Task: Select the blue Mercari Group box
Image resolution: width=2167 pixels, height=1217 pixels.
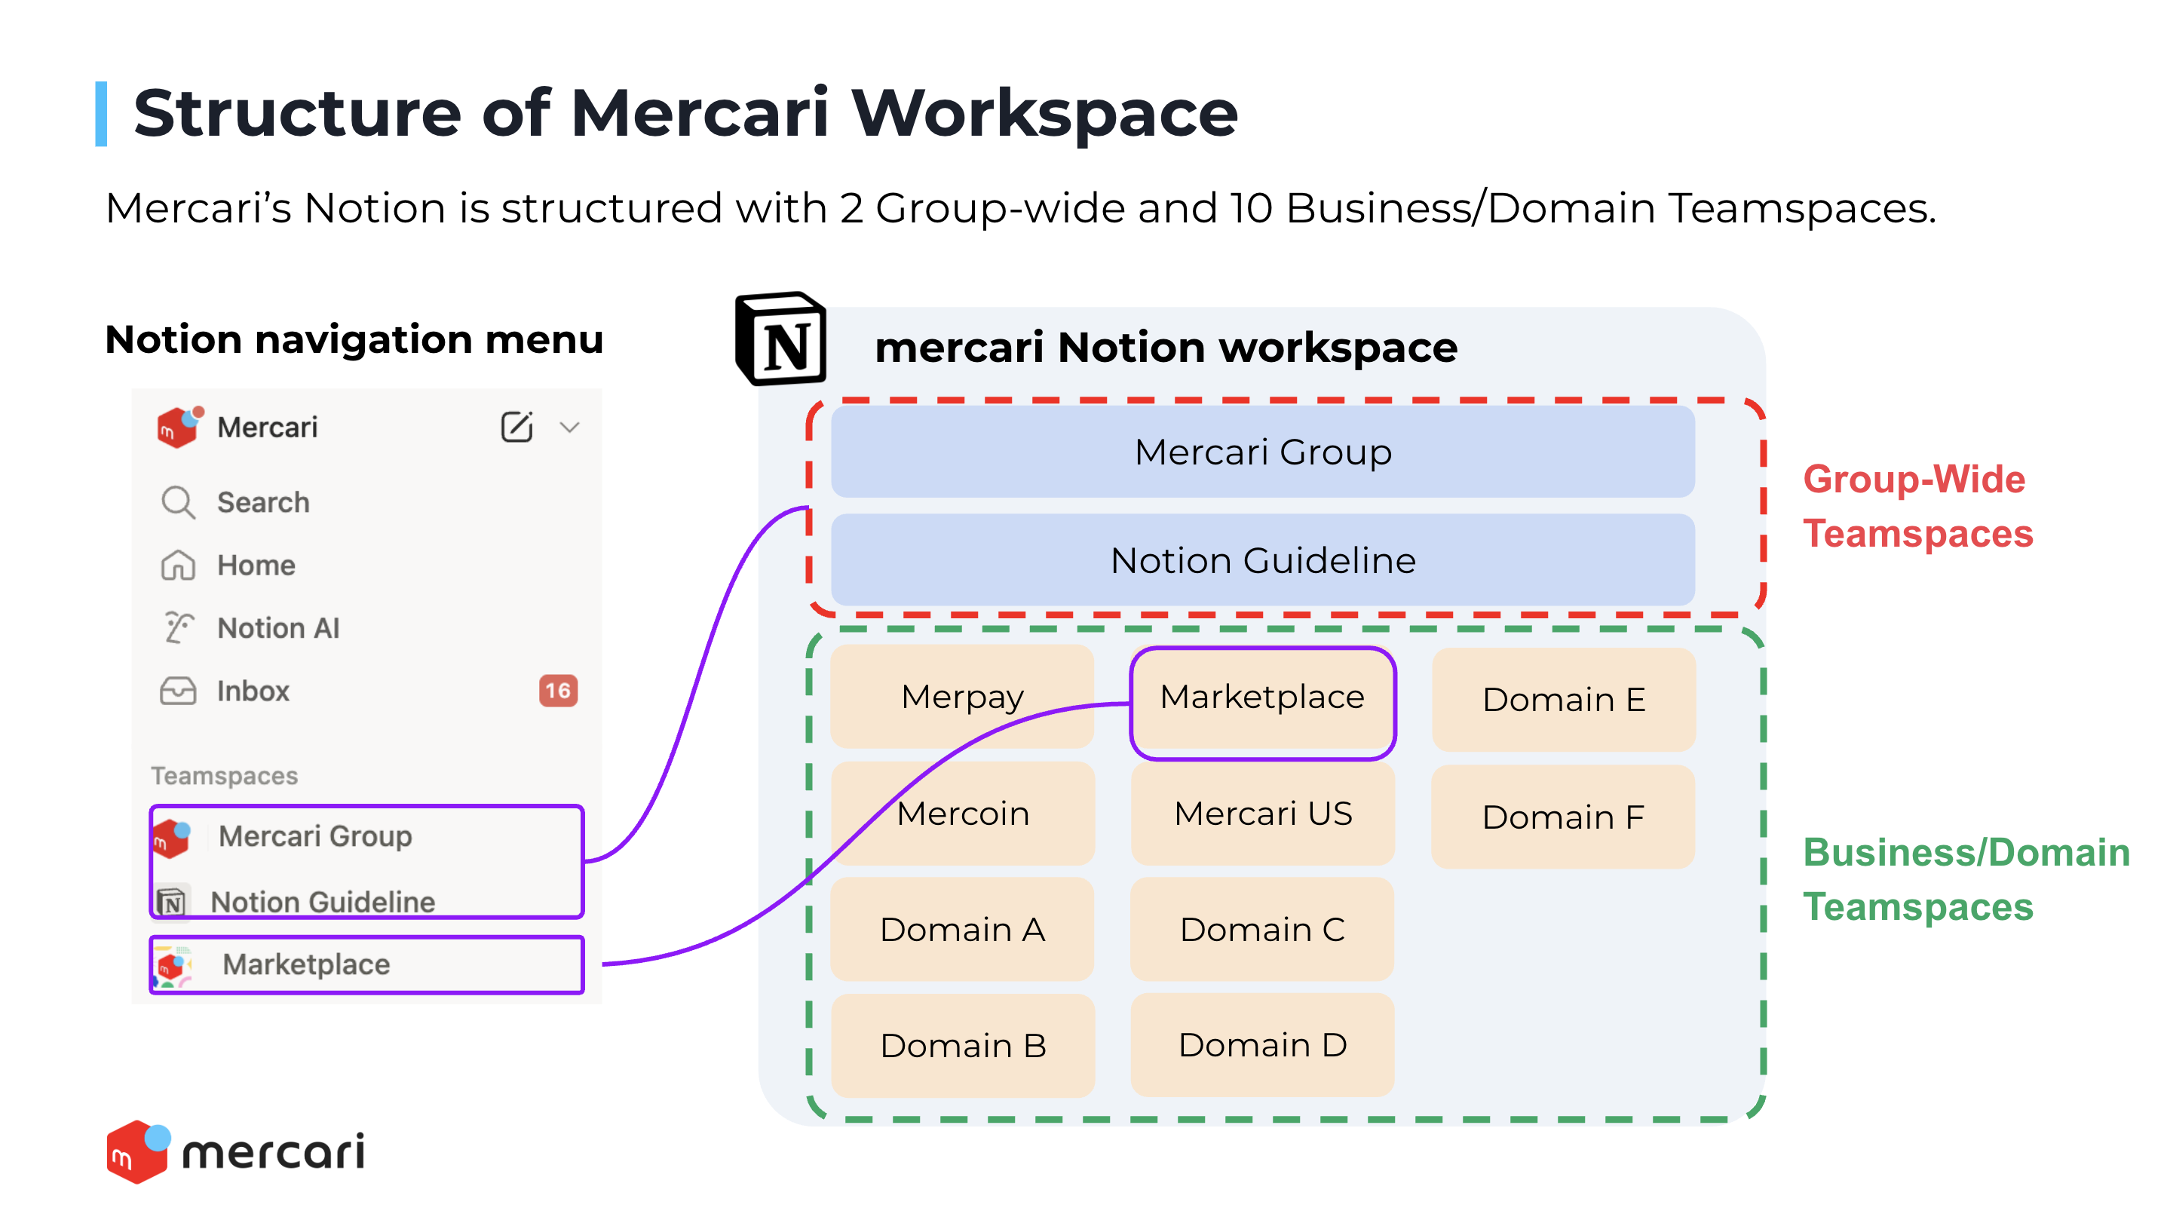Action: 1262,452
